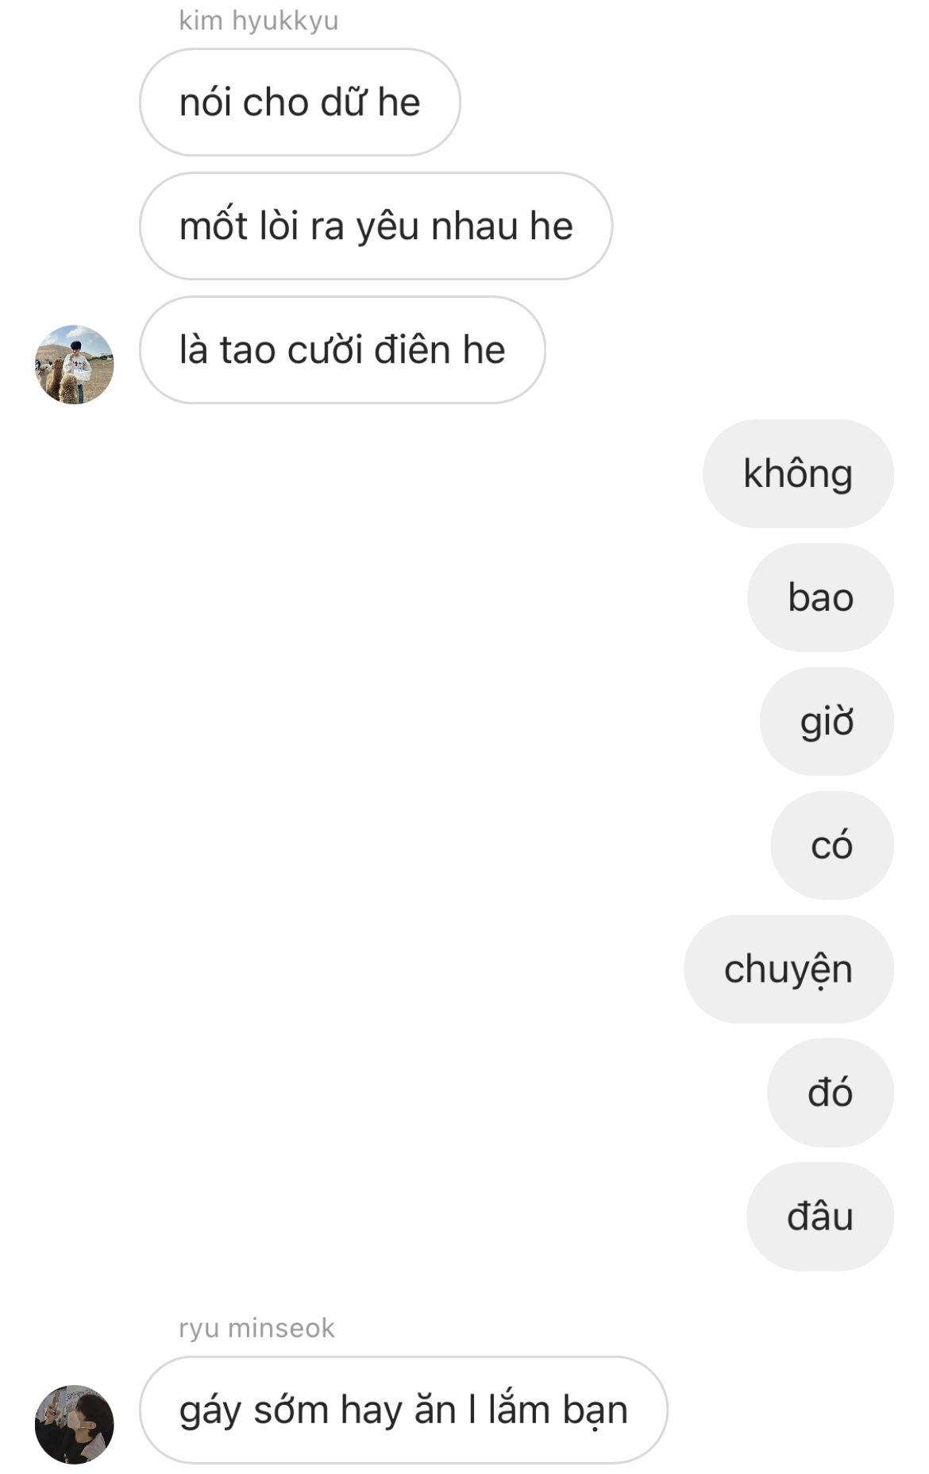Tap the sent bubble 'giờ'
The height and width of the screenshot is (1474, 929).
827,722
